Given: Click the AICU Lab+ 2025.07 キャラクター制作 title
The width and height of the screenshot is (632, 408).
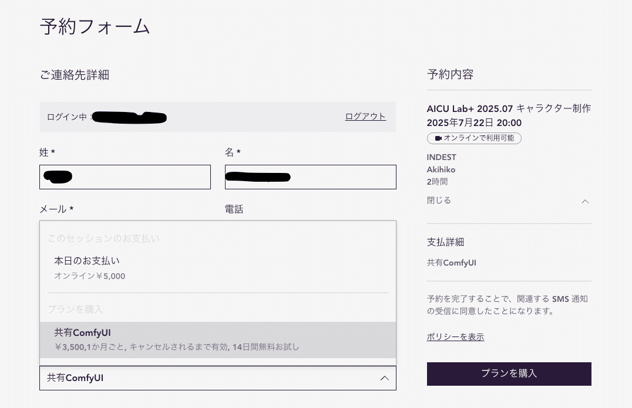Looking at the screenshot, I should pyautogui.click(x=509, y=108).
